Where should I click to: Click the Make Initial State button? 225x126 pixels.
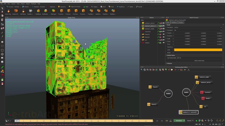199,61
